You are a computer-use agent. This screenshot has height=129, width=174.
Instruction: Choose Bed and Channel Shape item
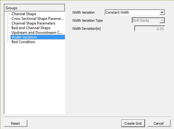point(31,28)
